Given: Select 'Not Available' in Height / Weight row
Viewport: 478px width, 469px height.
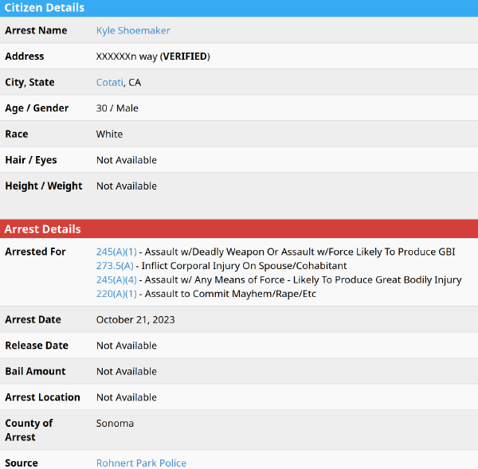Looking at the screenshot, I should tap(127, 186).
